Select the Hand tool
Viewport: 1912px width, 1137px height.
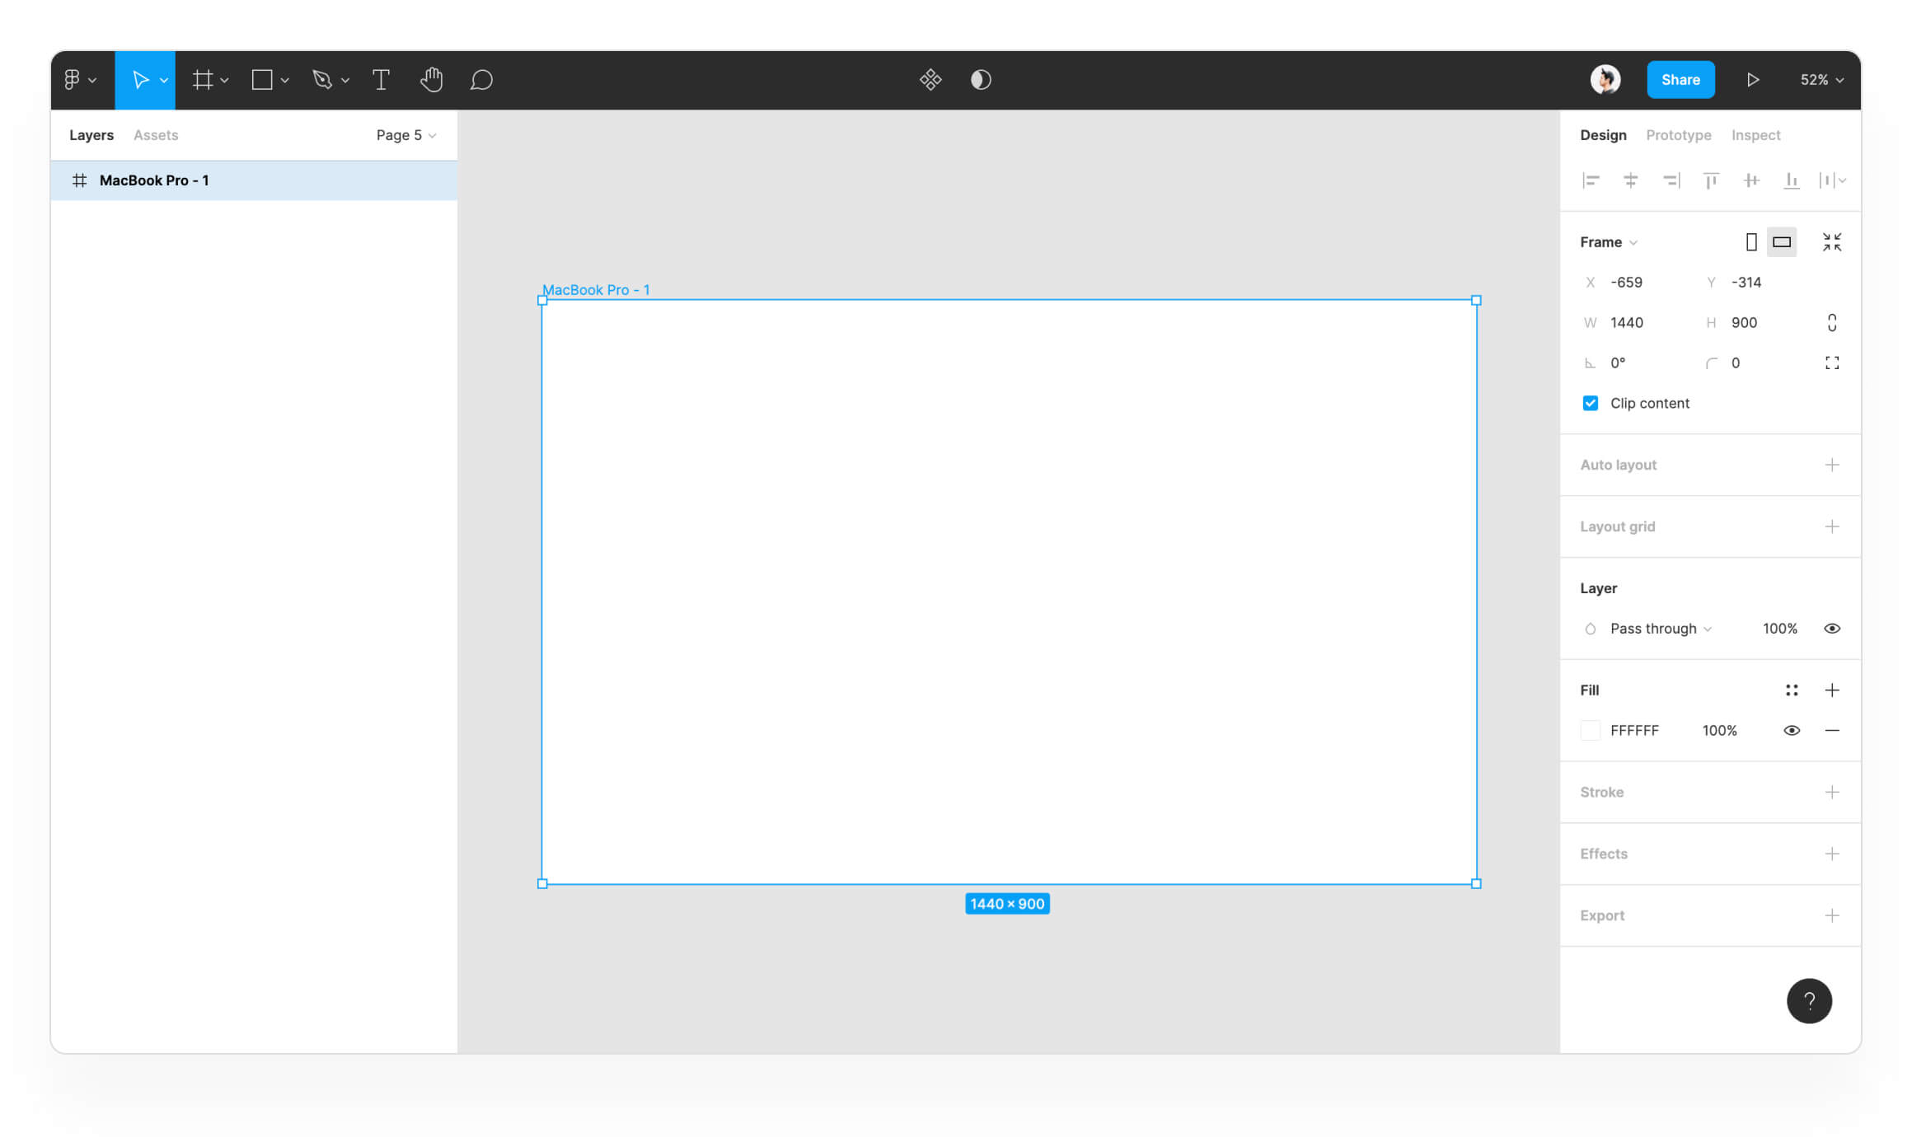pyautogui.click(x=431, y=80)
